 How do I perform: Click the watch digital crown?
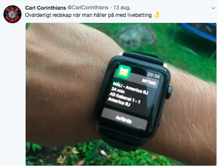(x=169, y=92)
